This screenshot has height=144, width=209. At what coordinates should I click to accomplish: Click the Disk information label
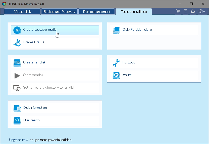35,107
